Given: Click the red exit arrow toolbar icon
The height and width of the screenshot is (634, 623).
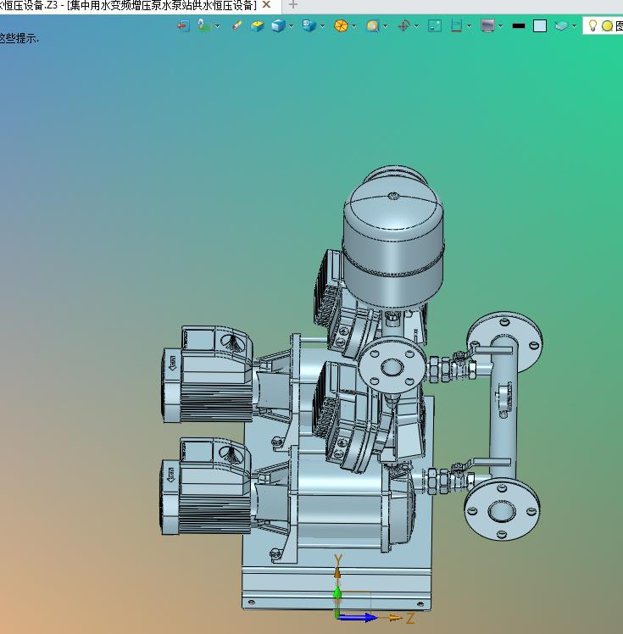Looking at the screenshot, I should [184, 26].
